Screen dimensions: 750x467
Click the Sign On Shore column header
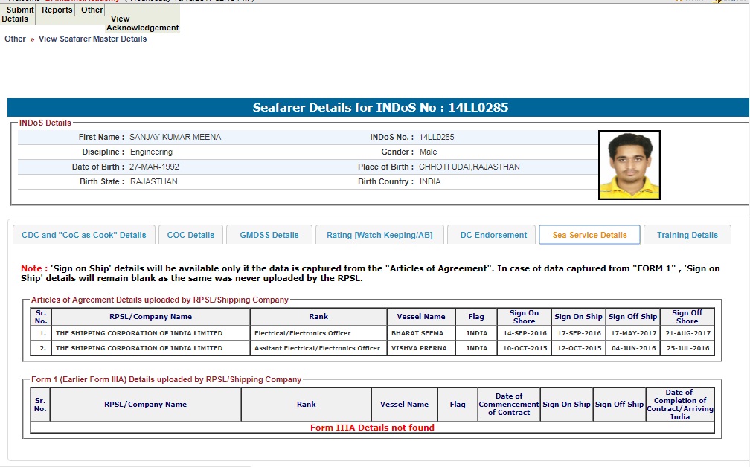click(524, 317)
